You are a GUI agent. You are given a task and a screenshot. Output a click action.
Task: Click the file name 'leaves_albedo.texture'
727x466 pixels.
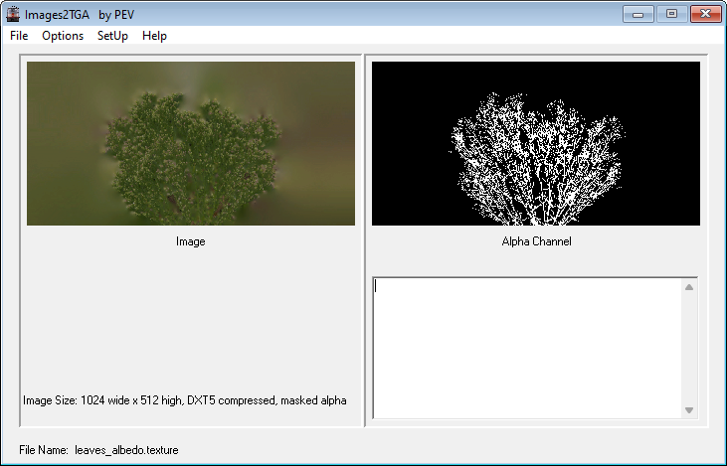click(126, 450)
